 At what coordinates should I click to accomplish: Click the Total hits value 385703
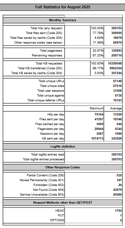tap(117, 28)
